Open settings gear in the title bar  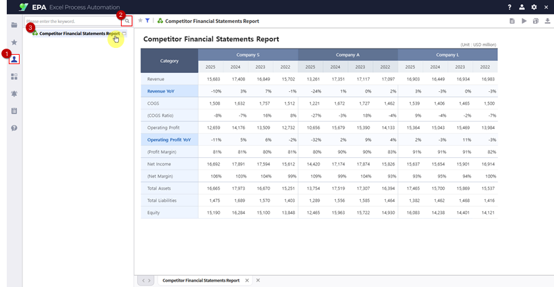534,7
